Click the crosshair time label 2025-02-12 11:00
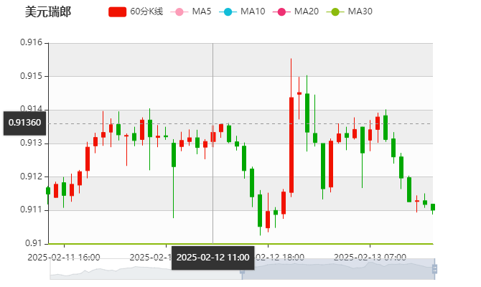481x287 pixels. [x=213, y=257]
